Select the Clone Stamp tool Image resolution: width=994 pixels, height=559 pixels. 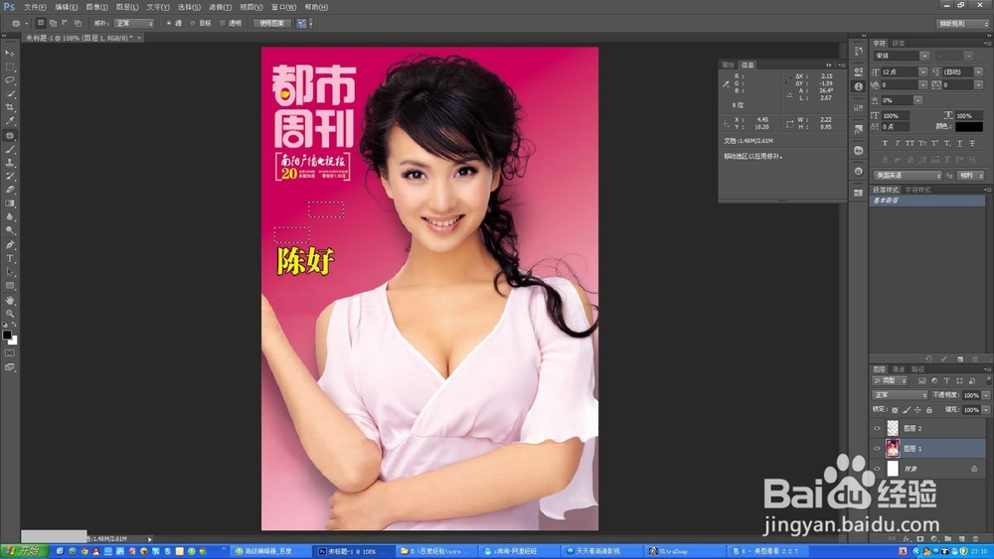coord(10,163)
